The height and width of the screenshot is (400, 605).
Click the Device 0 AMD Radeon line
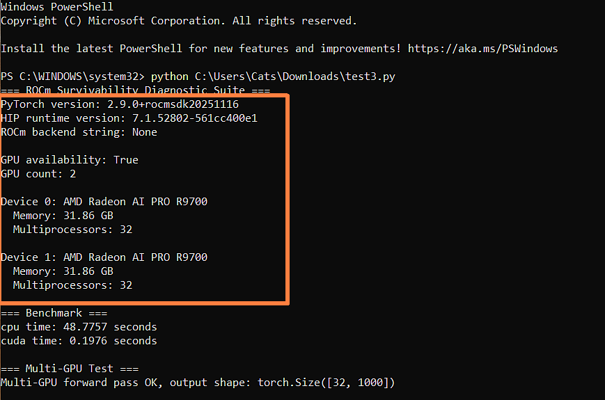pos(104,202)
